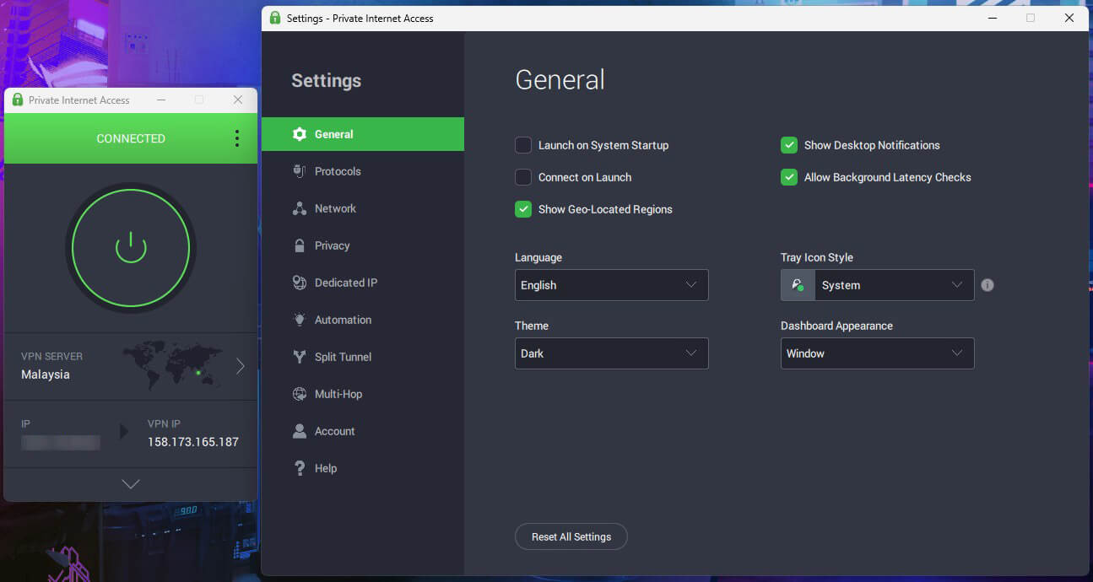Image resolution: width=1093 pixels, height=582 pixels.
Task: Click the Privacy padlock icon
Action: pyautogui.click(x=300, y=245)
